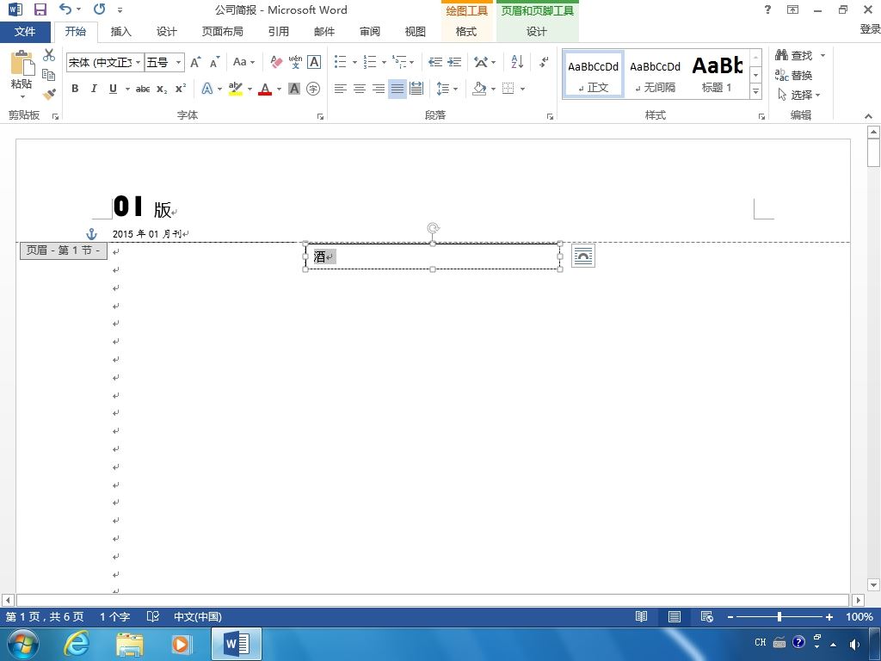Open layout options beside the text box
This screenshot has width=881, height=661.
click(583, 256)
